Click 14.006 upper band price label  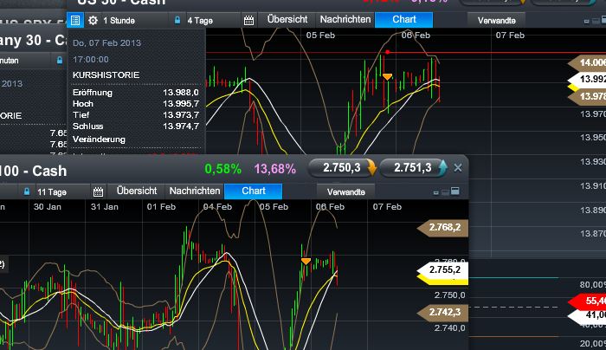[x=588, y=62]
